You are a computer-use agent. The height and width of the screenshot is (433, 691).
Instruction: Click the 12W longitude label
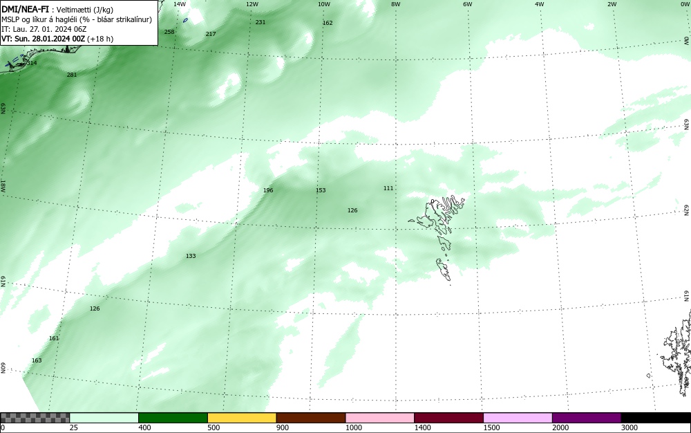252,4
